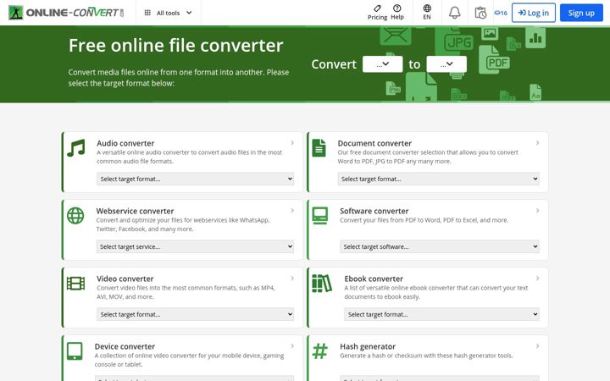This screenshot has height=381, width=610.
Task: Click the Log in button
Action: (534, 13)
